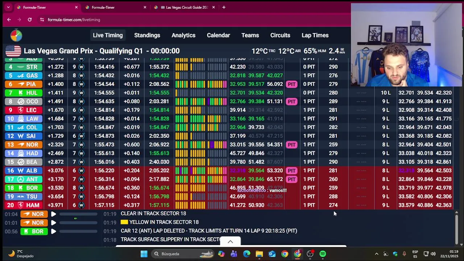The width and height of the screenshot is (464, 261).
Task: Open the Calendar page
Action: tap(218, 35)
